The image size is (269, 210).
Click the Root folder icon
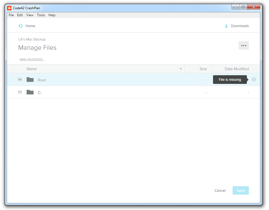point(30,80)
